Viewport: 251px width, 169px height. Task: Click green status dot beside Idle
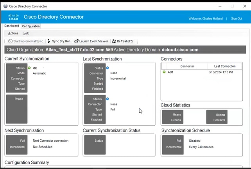[x=29, y=68]
